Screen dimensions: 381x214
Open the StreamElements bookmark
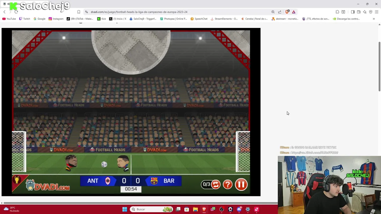click(x=224, y=19)
